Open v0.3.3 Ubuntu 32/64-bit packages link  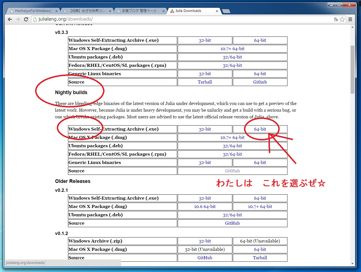[232, 57]
